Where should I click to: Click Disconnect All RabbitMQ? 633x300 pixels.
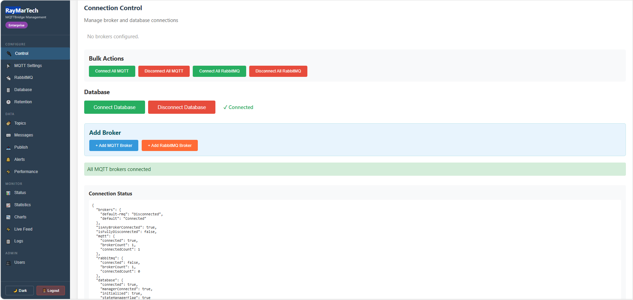click(x=278, y=71)
